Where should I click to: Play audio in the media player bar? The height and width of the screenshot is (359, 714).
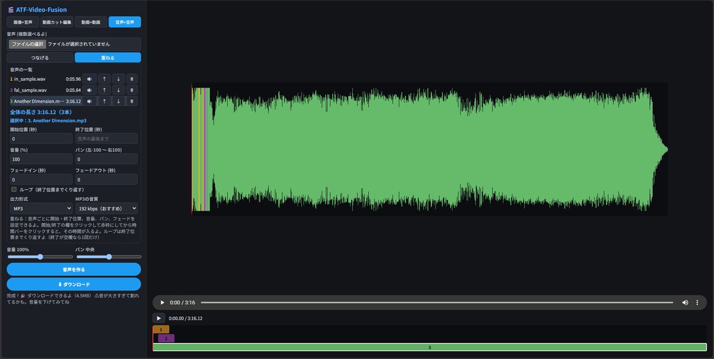(x=162, y=303)
